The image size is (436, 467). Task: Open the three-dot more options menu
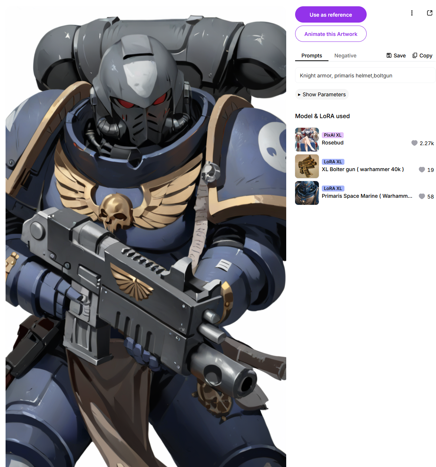[412, 13]
